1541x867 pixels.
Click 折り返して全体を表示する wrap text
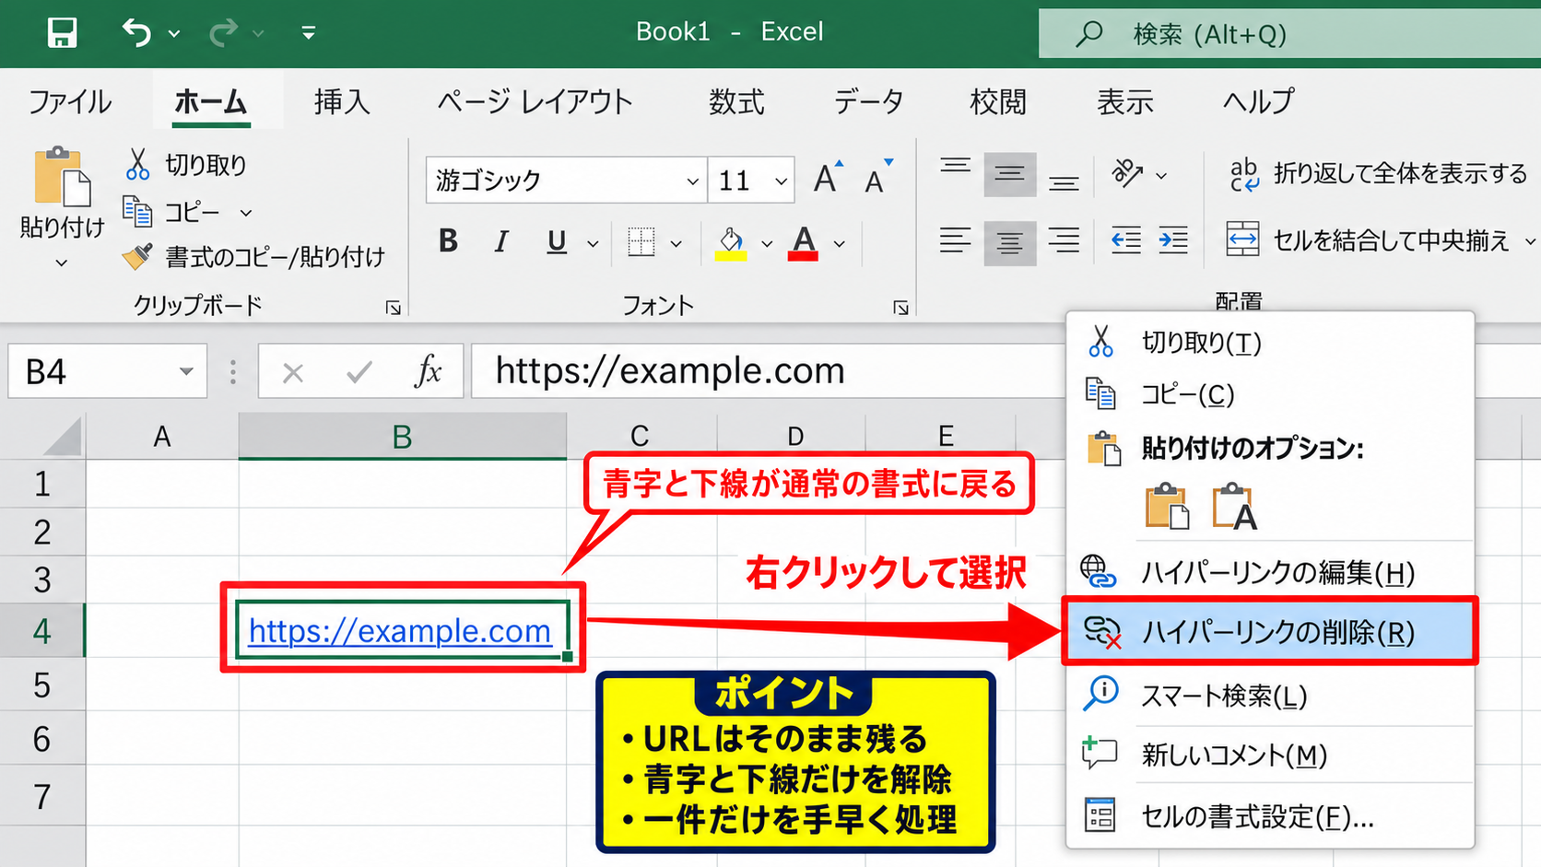pos(1378,173)
